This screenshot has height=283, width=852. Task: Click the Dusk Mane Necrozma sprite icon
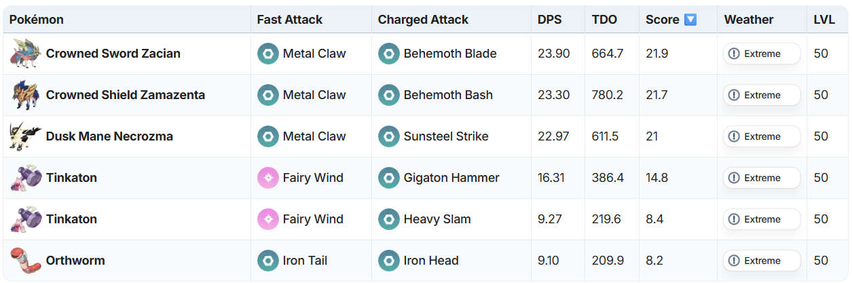(x=26, y=136)
